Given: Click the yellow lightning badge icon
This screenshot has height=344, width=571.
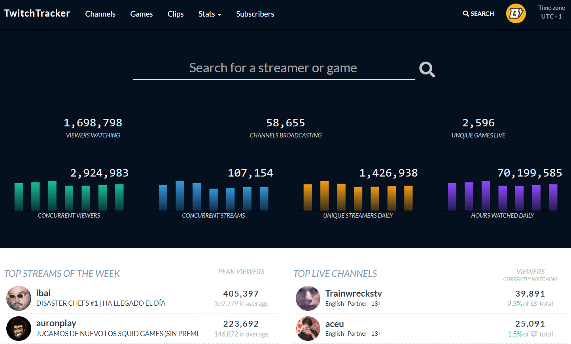Looking at the screenshot, I should (516, 13).
